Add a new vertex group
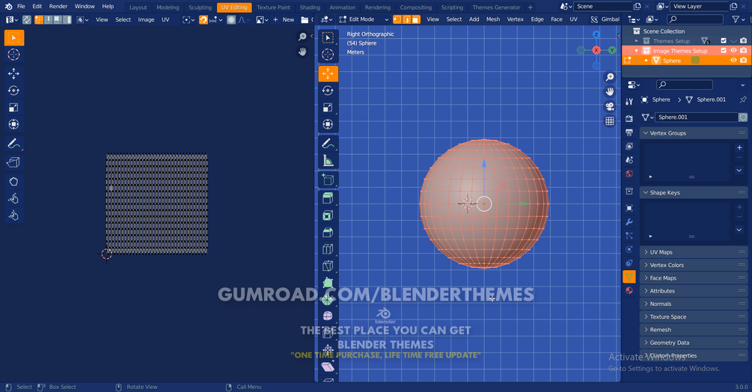Image resolution: width=752 pixels, height=392 pixels. 739,147
